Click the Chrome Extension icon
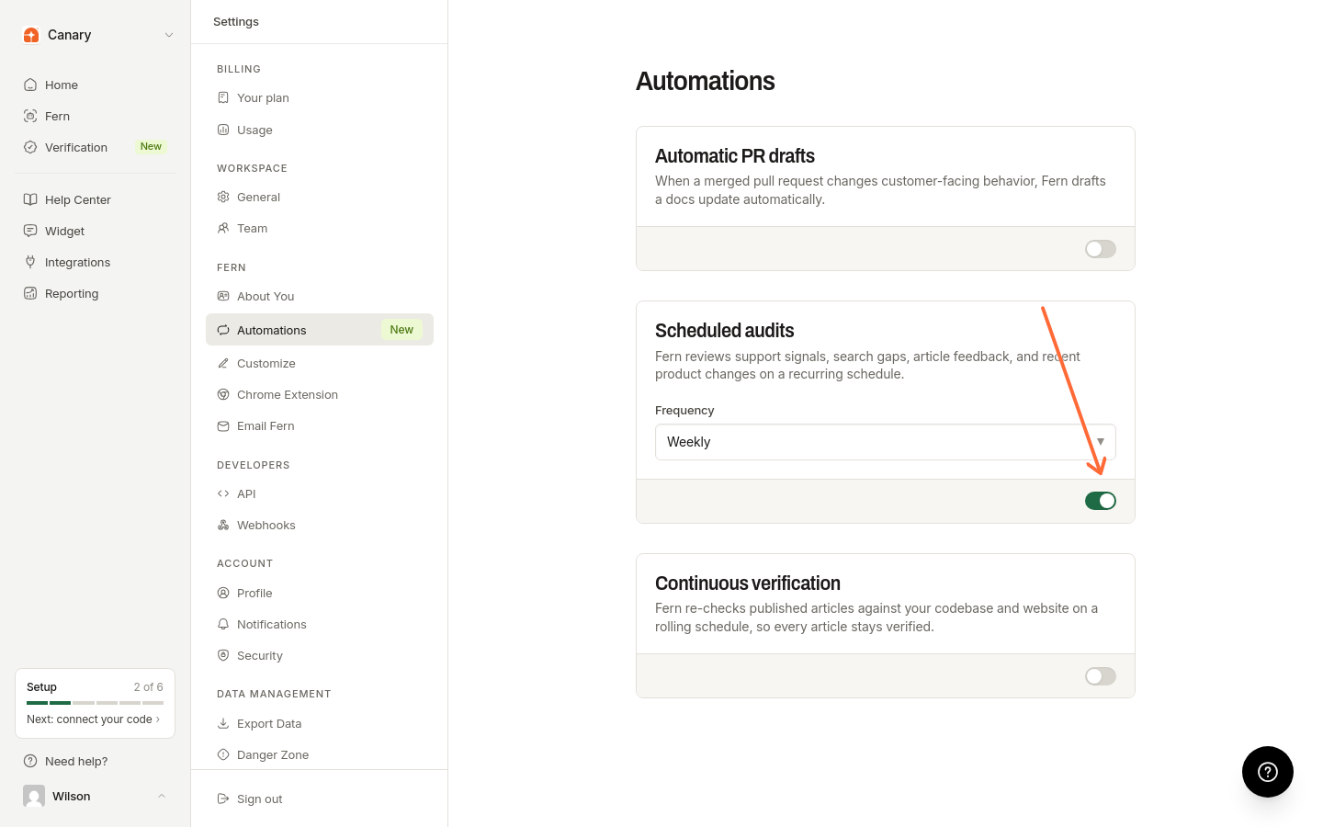The width and height of the screenshot is (1323, 827). tap(223, 394)
